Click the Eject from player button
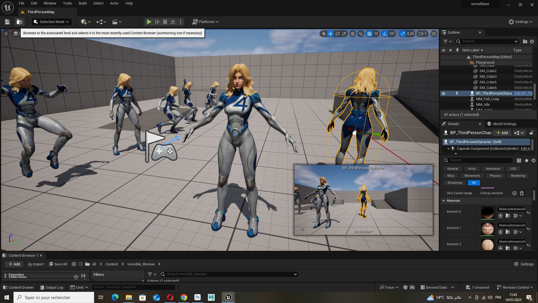 (173, 22)
